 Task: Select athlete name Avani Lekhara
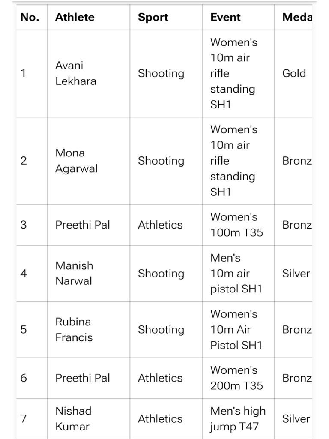[x=75, y=73]
